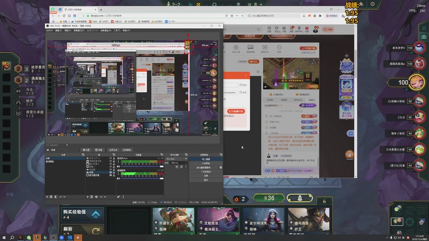Image resolution: width=429 pixels, height=241 pixels.
Task: Open Douyu messages icon with badge
Action: (x=292, y=29)
